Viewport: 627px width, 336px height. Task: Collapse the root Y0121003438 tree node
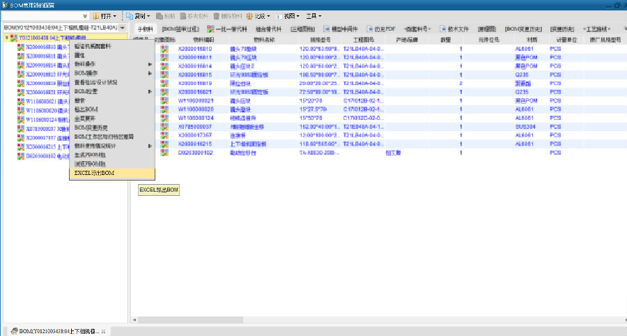tap(6, 37)
